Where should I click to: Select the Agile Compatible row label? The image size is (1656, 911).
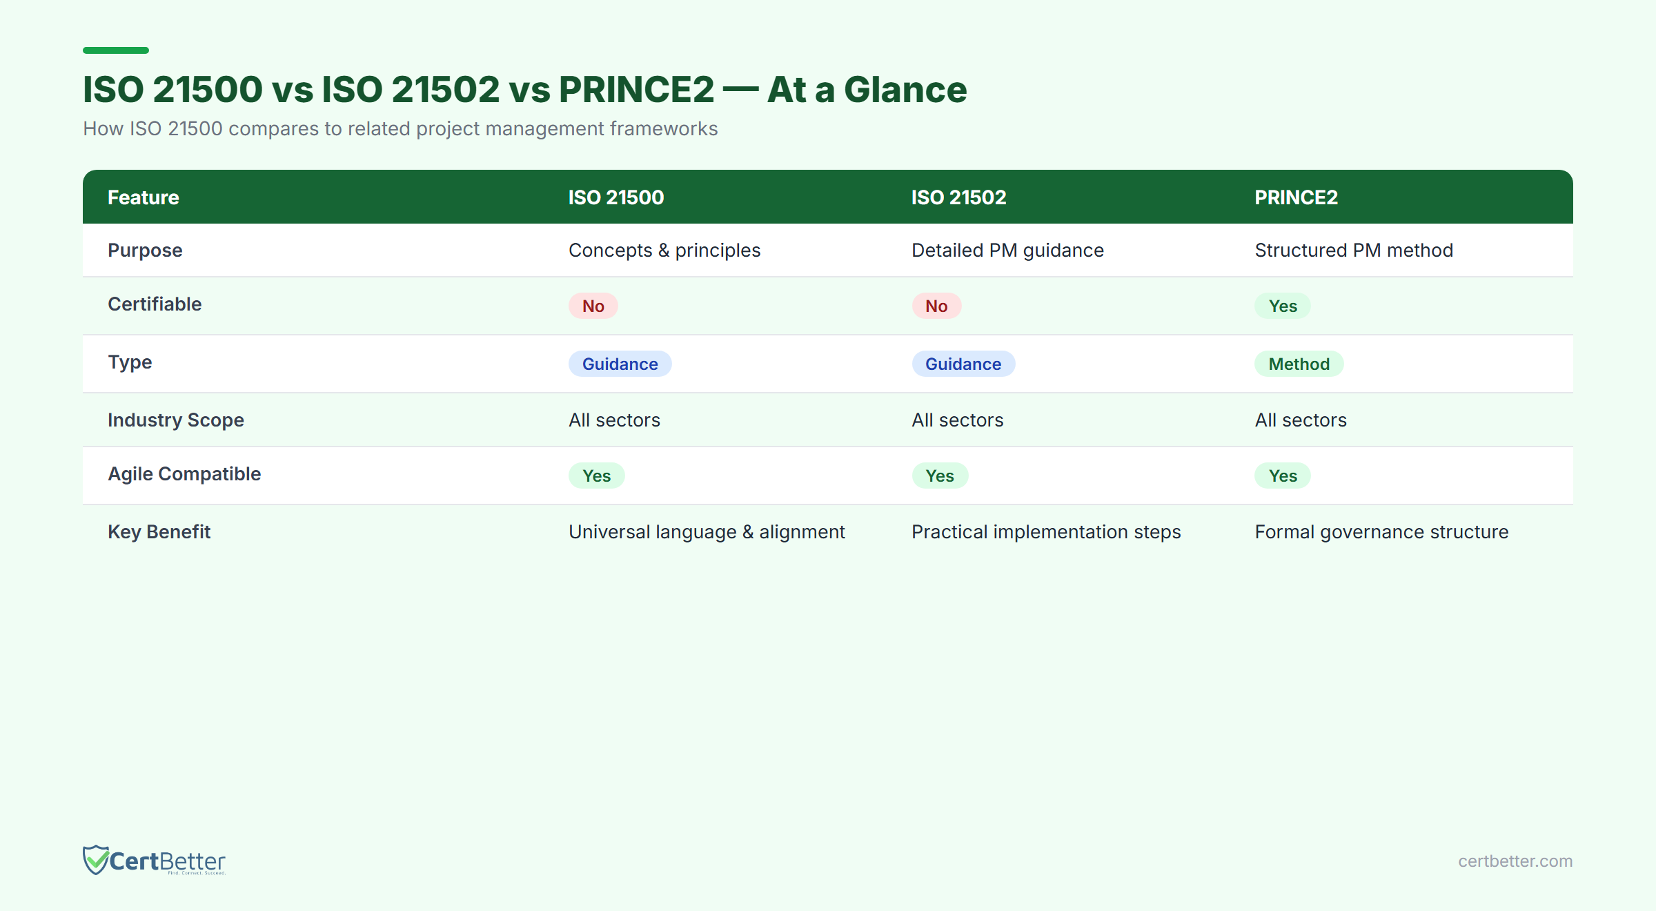[184, 474]
